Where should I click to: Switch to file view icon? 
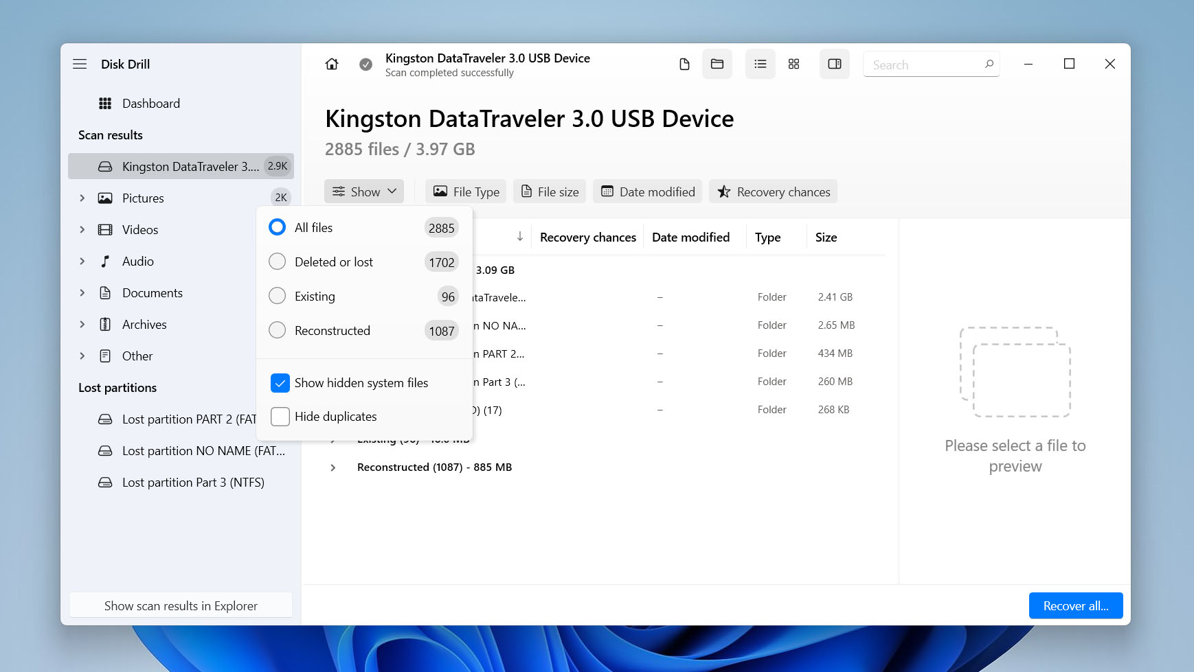pyautogui.click(x=684, y=64)
